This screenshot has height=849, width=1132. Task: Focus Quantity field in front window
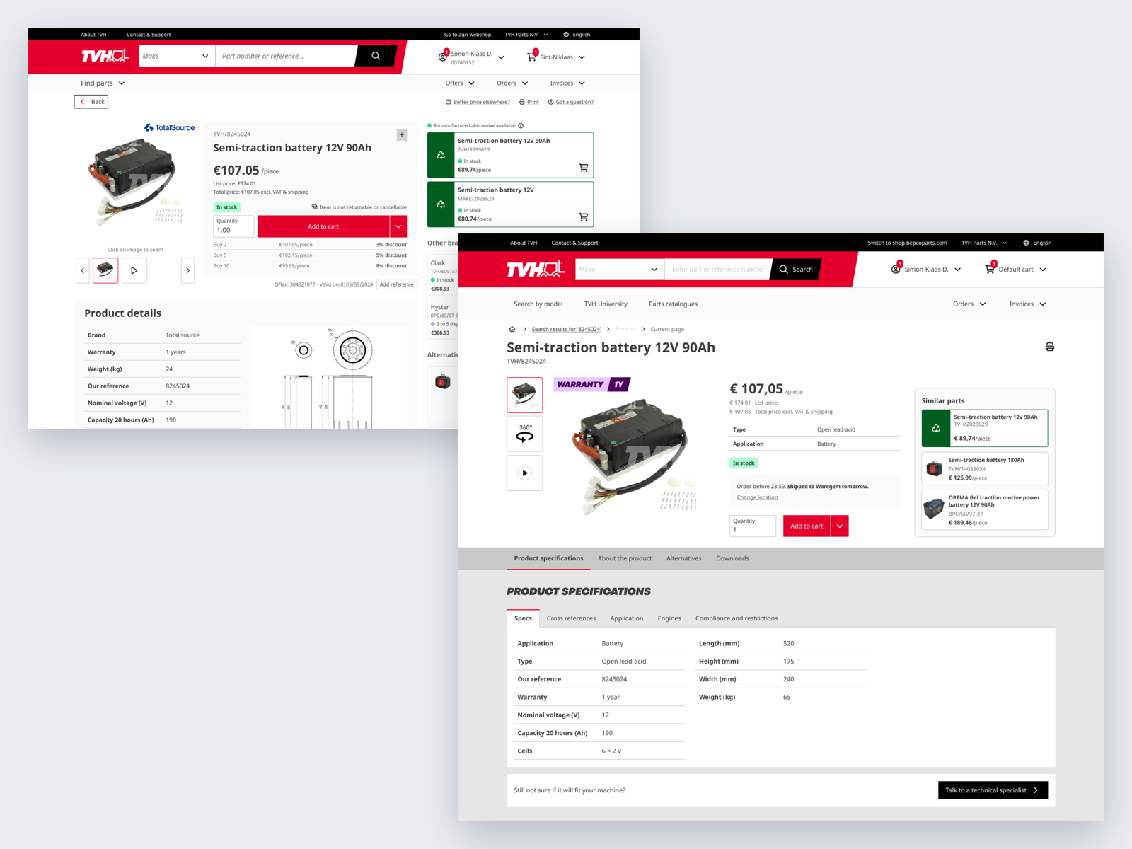pyautogui.click(x=753, y=526)
